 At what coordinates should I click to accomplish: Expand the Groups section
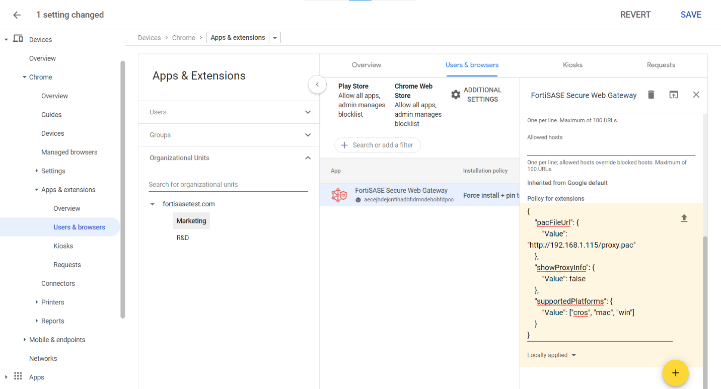308,135
